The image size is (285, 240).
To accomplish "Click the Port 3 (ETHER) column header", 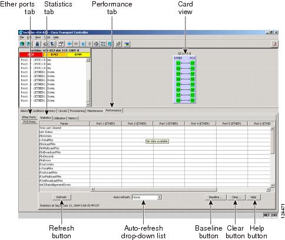I will (x=168, y=124).
